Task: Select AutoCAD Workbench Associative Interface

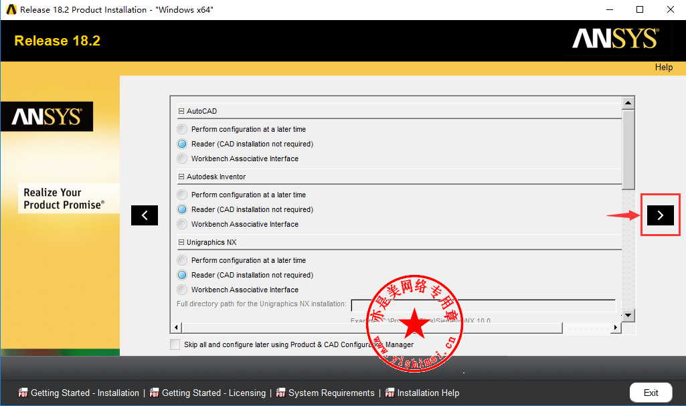Action: click(x=182, y=159)
